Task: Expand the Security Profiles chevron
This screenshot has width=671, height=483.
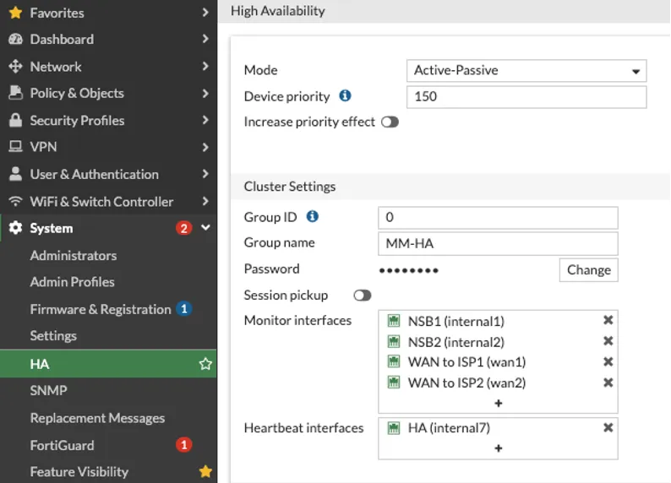Action: [205, 120]
